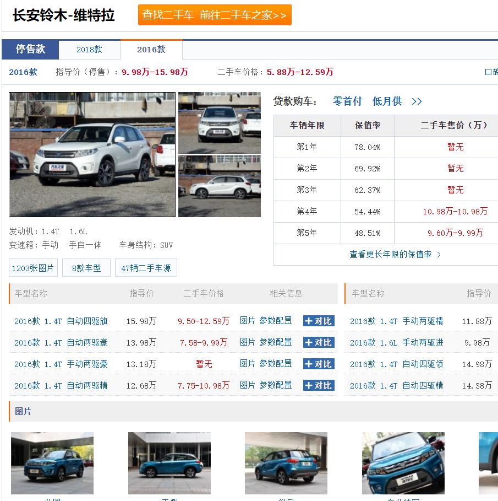Image resolution: width=498 pixels, height=501 pixels.
Task: 点击查找二手车按钮前往二手车之家
Action: [214, 15]
